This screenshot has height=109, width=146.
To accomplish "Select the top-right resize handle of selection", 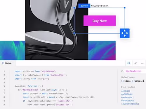I will [125, 8].
